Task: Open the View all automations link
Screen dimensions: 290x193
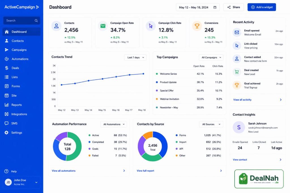Action: 64,171
